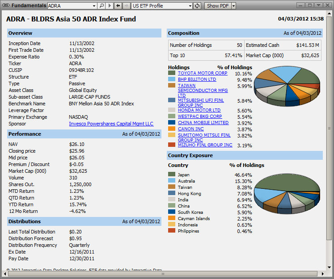
Task: Open the BHP BILLITON LTD link
Action: click(x=197, y=79)
